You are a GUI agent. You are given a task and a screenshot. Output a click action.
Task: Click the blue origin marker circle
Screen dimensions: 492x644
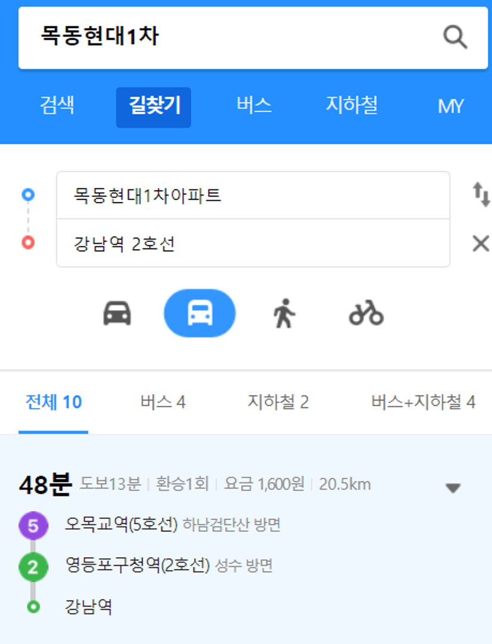pos(28,194)
